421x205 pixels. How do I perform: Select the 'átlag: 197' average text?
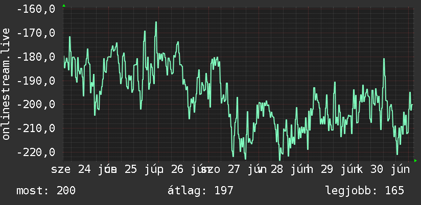pos(200,191)
